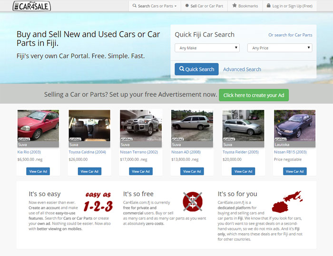Open the Kia Rio (2003) title link

point(29,152)
